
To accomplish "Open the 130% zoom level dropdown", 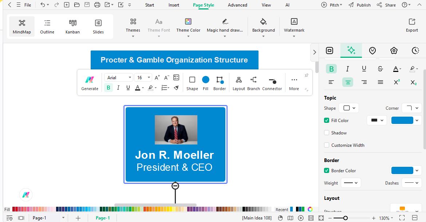I will pyautogui.click(x=386, y=218).
